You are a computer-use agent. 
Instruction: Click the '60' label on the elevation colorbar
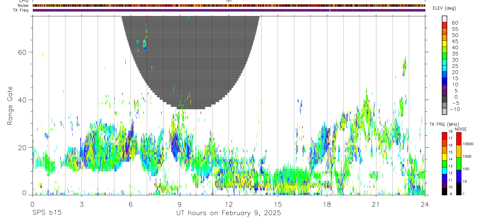point(455,23)
